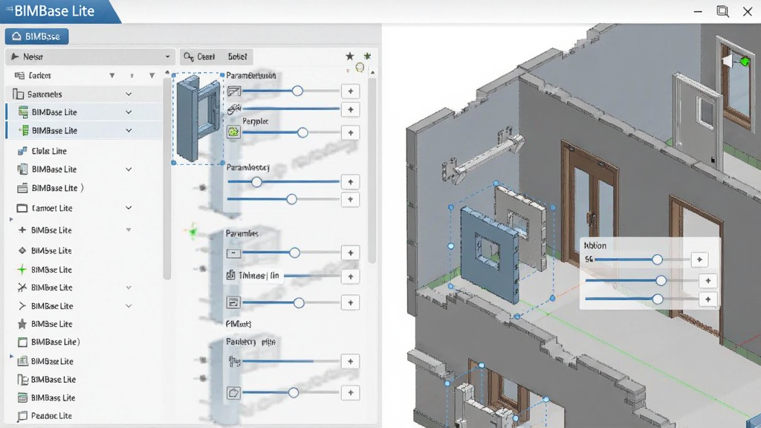Click the plus button beside the pencil icon slider

pos(351,110)
